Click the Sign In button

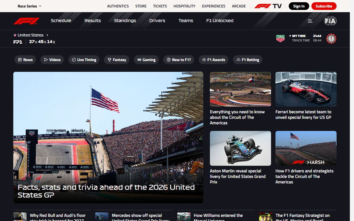coord(299,6)
